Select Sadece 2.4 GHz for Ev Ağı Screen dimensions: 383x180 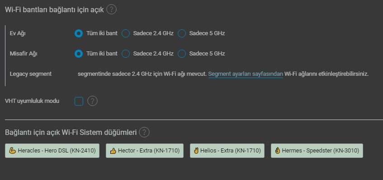[126, 33]
